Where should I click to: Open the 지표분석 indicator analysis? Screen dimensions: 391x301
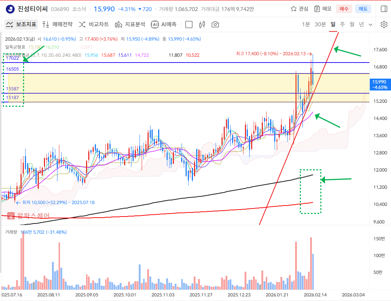click(x=130, y=25)
